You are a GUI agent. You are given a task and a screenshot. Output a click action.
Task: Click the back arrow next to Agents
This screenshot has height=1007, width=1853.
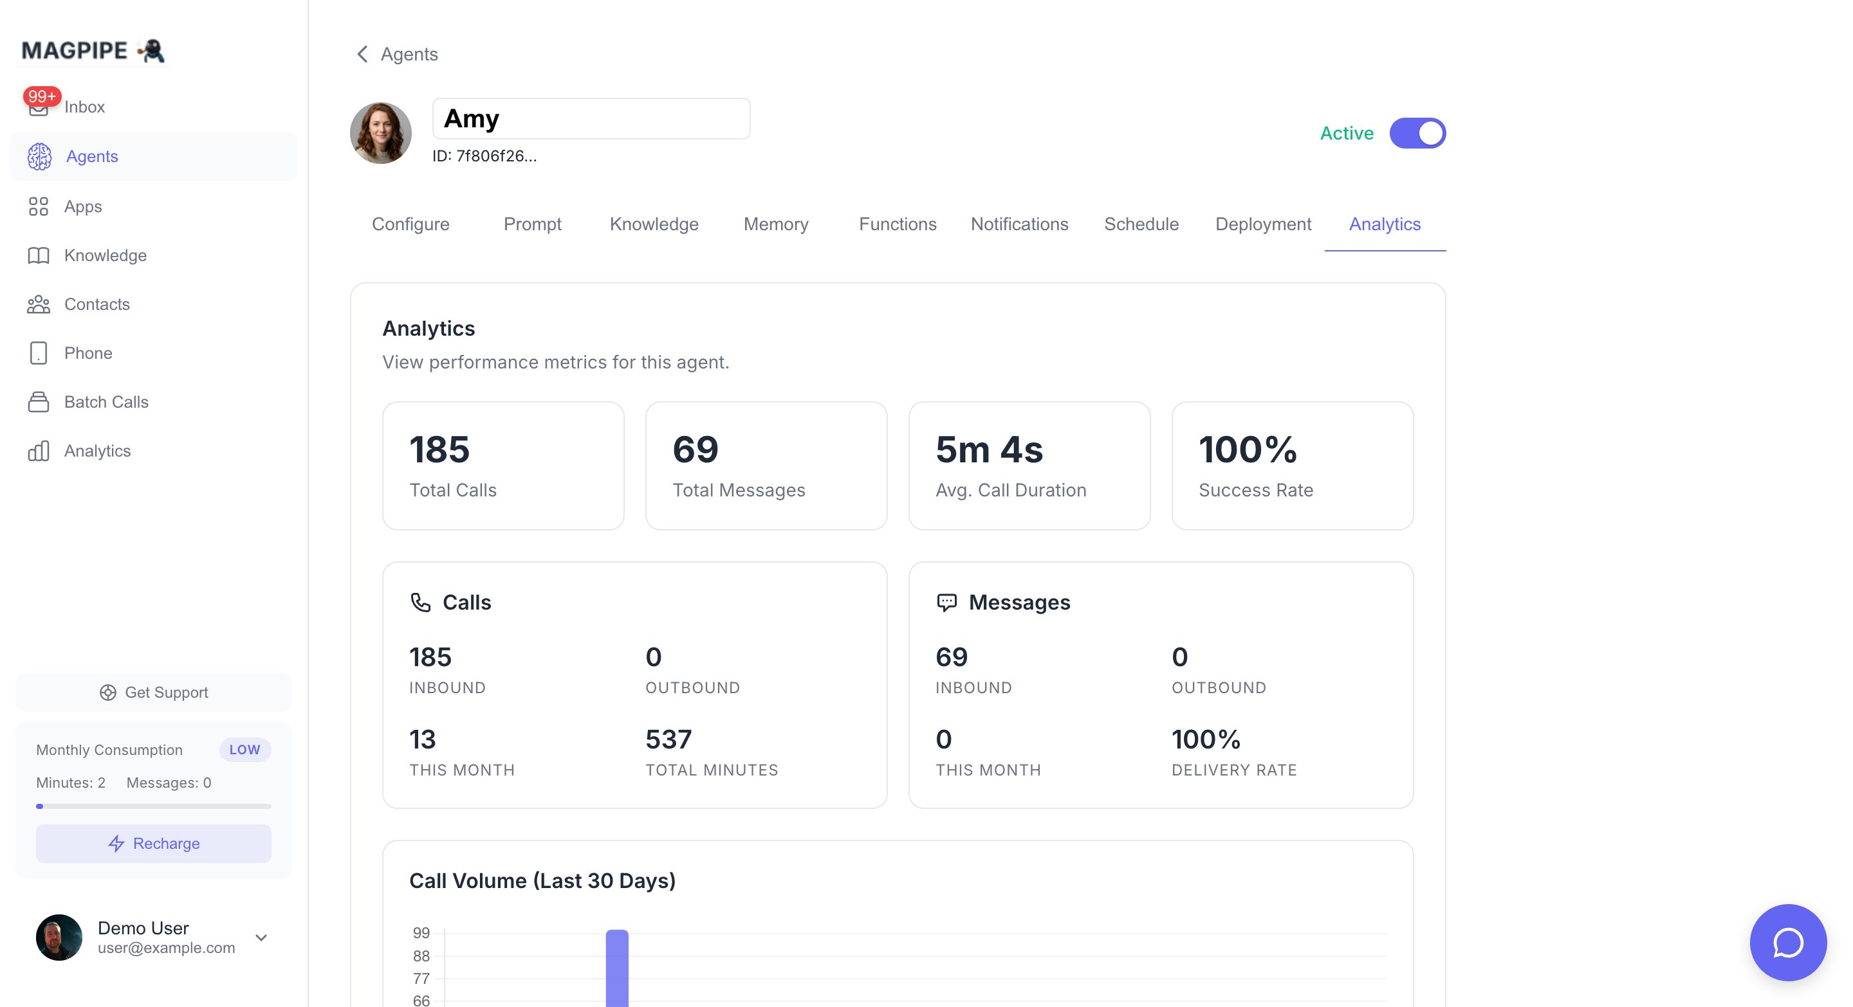[x=362, y=54]
